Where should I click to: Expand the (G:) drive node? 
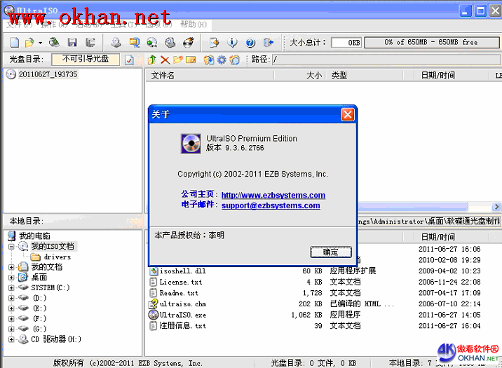(x=11, y=329)
